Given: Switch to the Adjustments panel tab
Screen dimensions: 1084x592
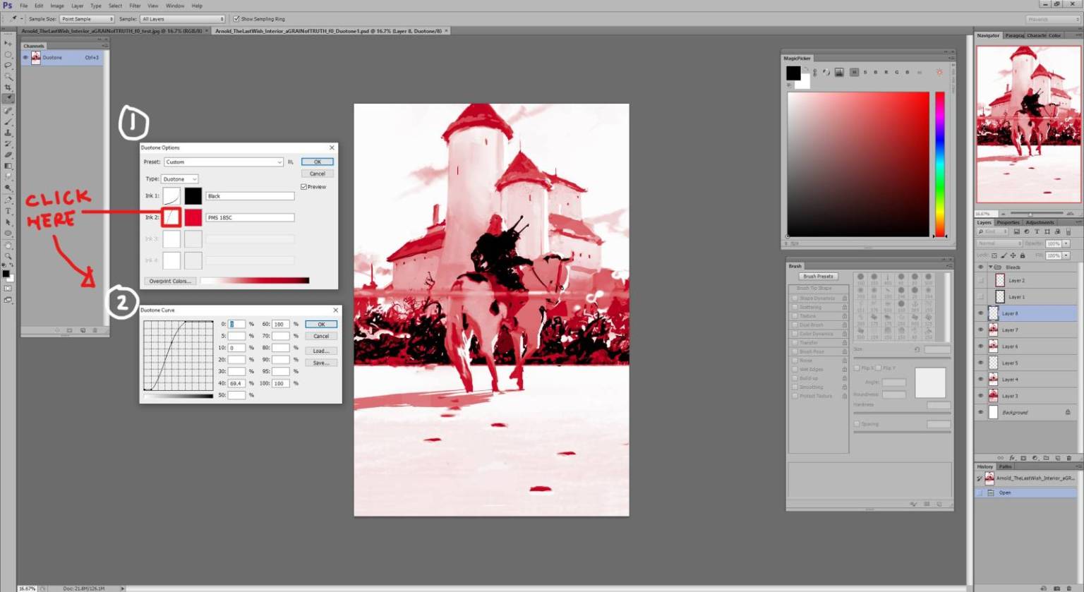Looking at the screenshot, I should coord(1040,222).
